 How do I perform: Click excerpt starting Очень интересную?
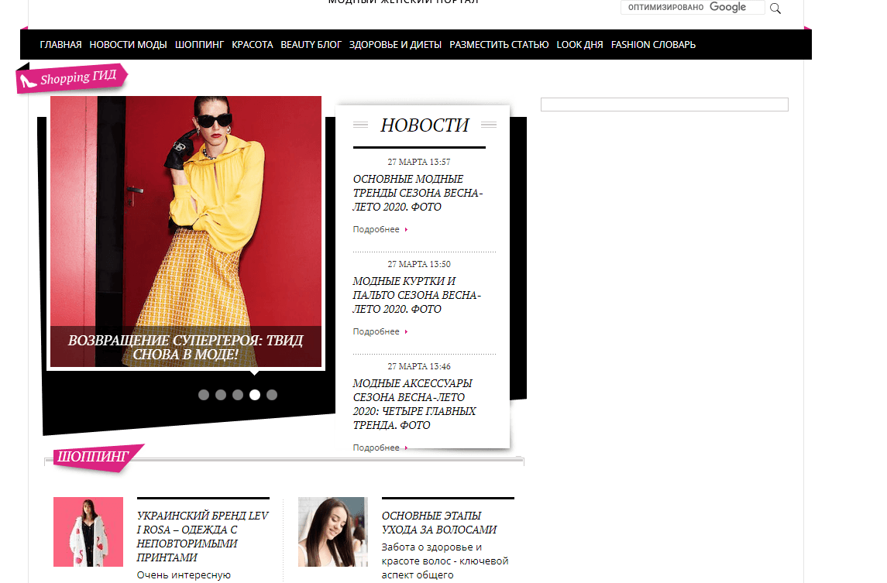(184, 575)
